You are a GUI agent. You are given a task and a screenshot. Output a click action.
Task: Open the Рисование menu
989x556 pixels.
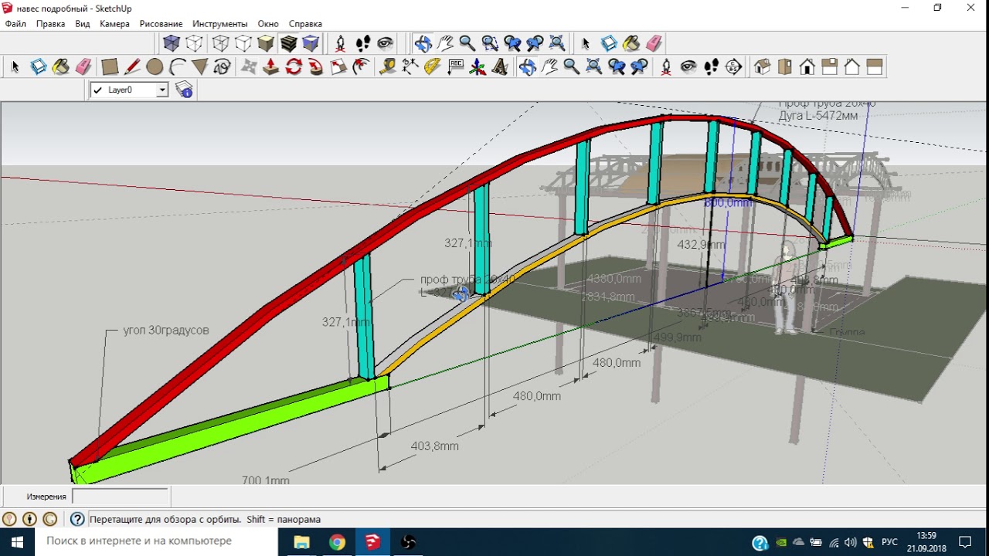point(161,24)
